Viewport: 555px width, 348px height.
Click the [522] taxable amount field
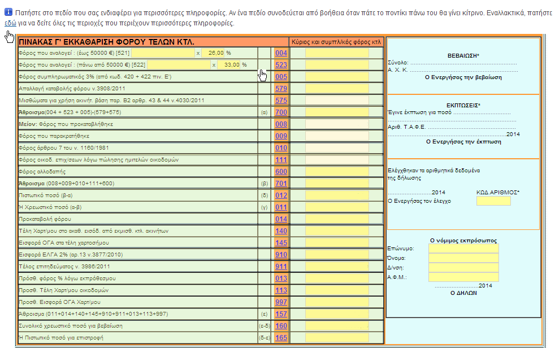coord(179,65)
